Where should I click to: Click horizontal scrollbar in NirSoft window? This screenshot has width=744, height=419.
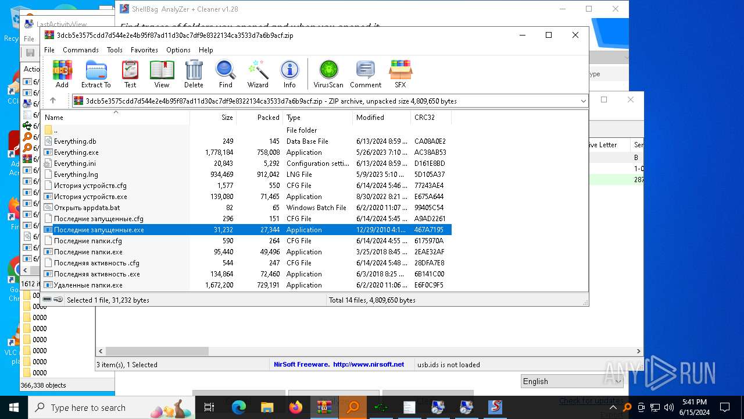pyautogui.click(x=157, y=351)
